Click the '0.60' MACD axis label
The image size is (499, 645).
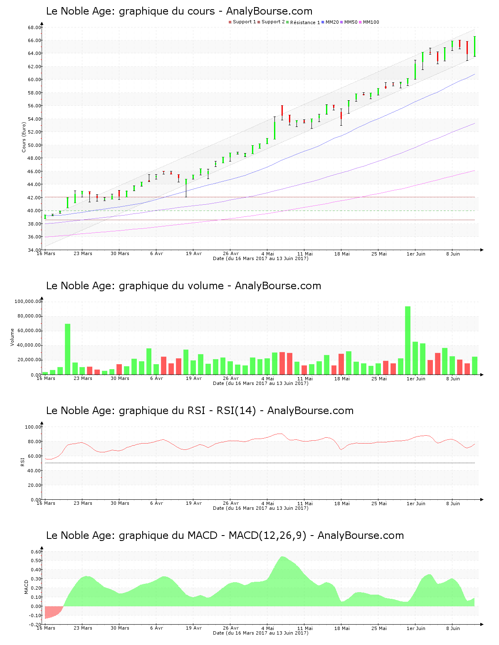click(x=36, y=552)
